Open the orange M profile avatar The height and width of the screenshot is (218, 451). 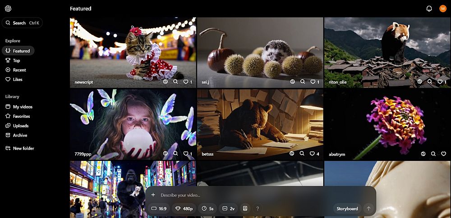pos(443,9)
